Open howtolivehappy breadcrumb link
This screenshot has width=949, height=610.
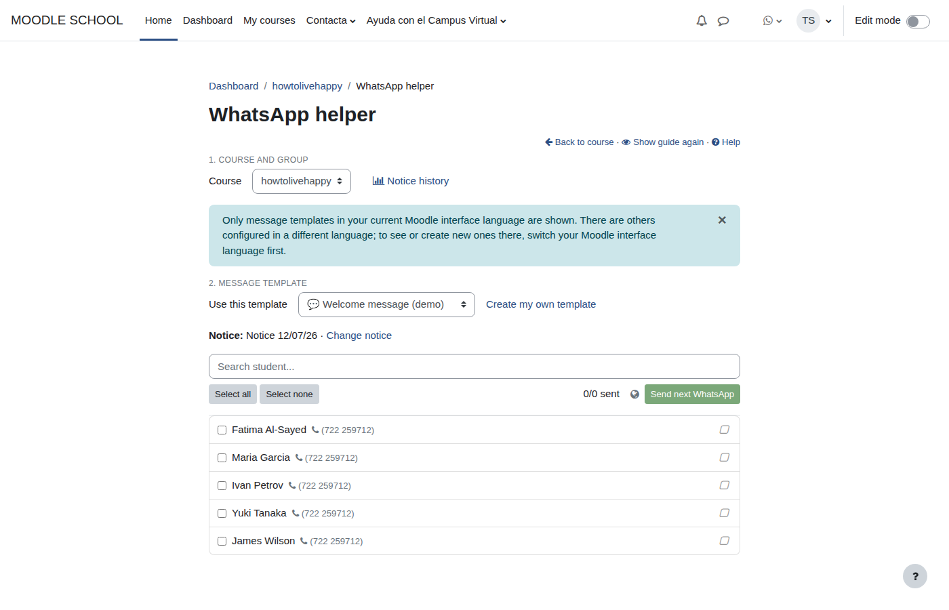[x=307, y=86]
